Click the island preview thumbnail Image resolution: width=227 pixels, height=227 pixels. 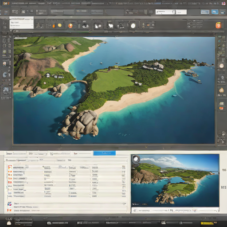(x=175, y=180)
